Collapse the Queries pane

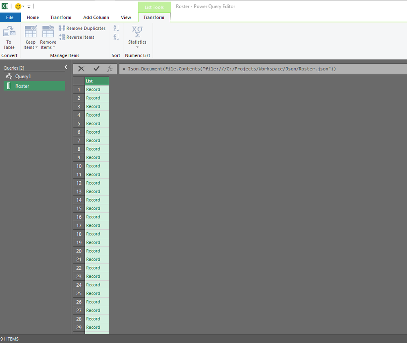66,67
